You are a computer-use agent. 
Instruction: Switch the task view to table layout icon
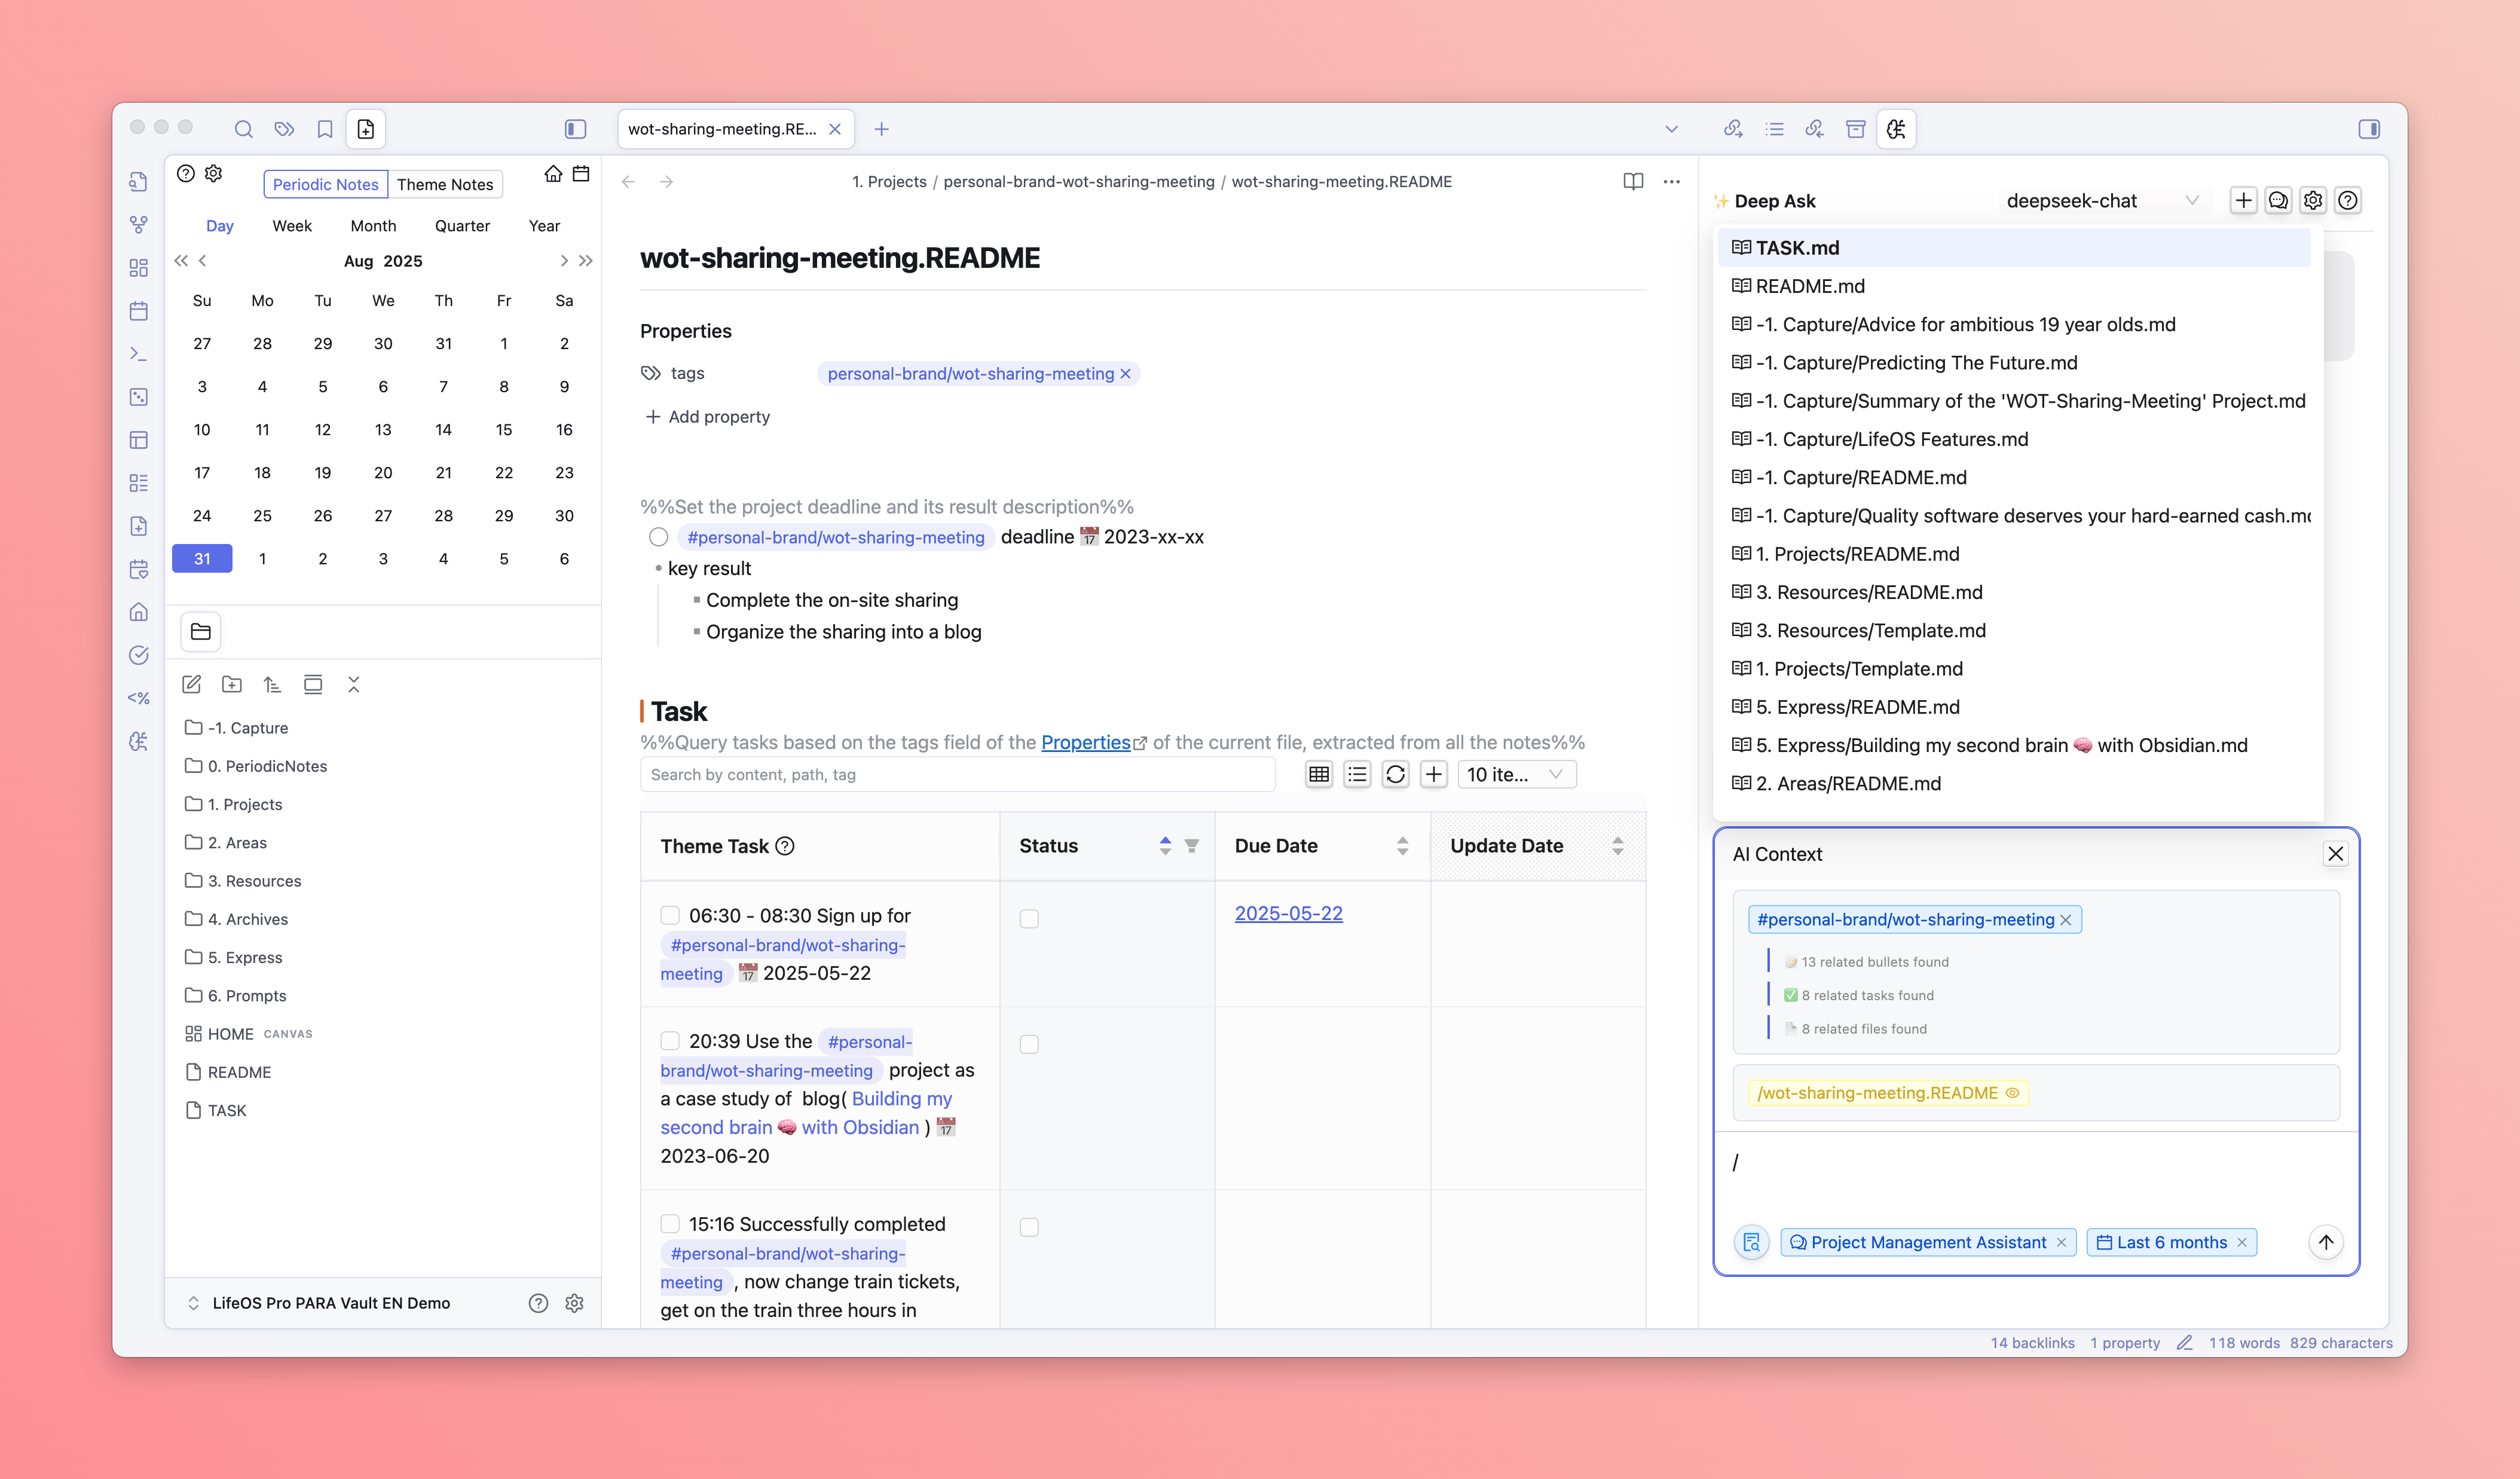[1319, 774]
